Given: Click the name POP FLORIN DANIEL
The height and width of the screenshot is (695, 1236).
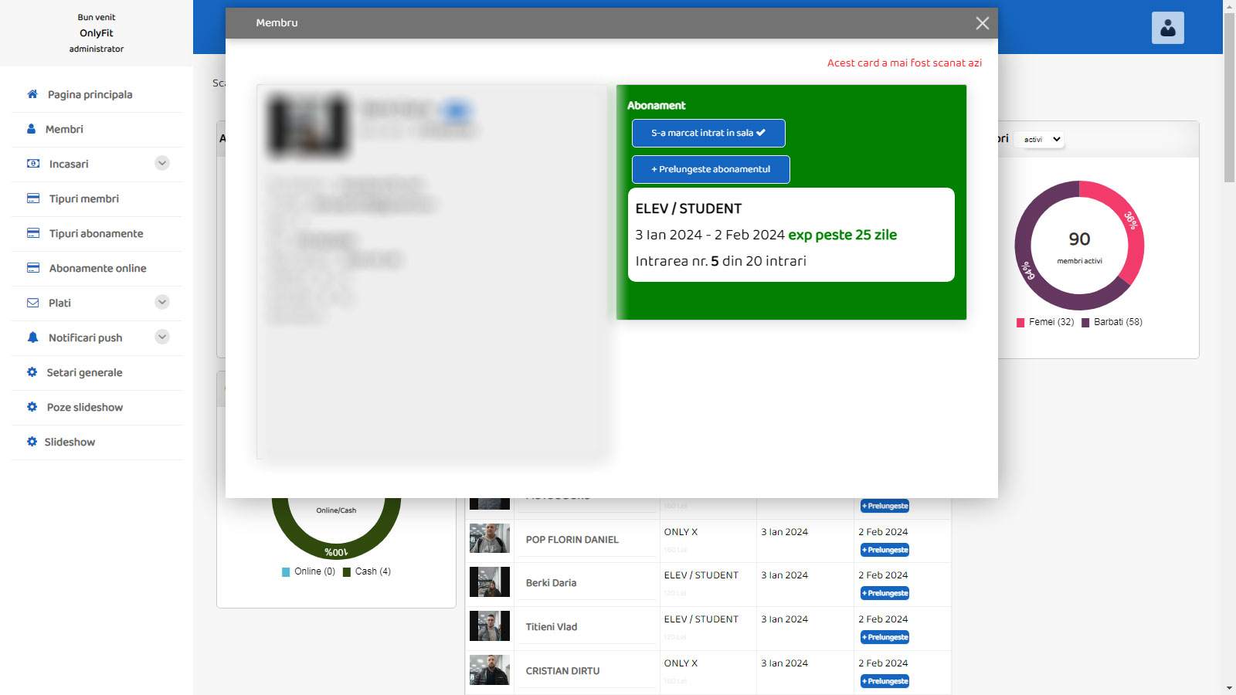Looking at the screenshot, I should click(572, 540).
